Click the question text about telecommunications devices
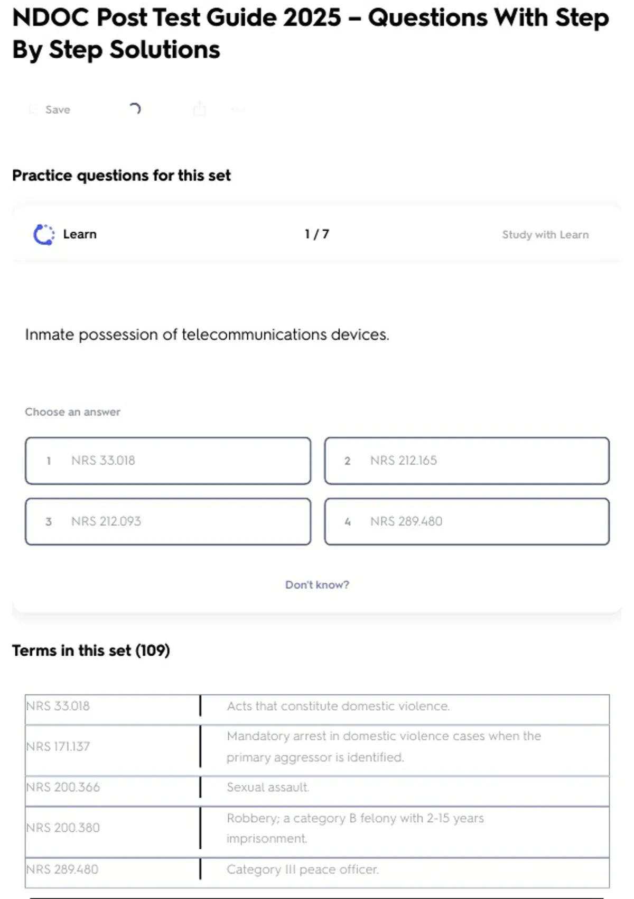634x899 pixels. 207,335
